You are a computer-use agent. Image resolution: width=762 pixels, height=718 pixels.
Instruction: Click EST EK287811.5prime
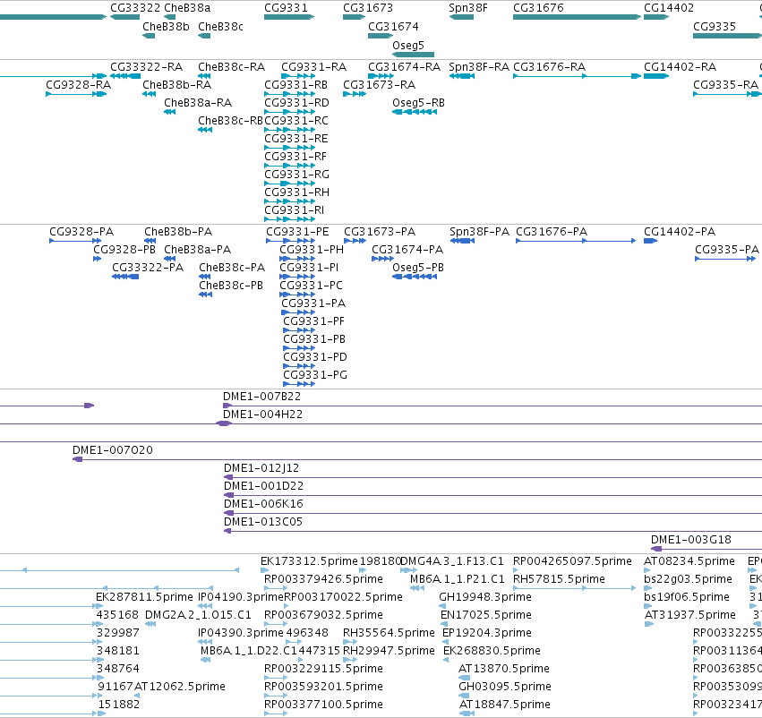[144, 597]
